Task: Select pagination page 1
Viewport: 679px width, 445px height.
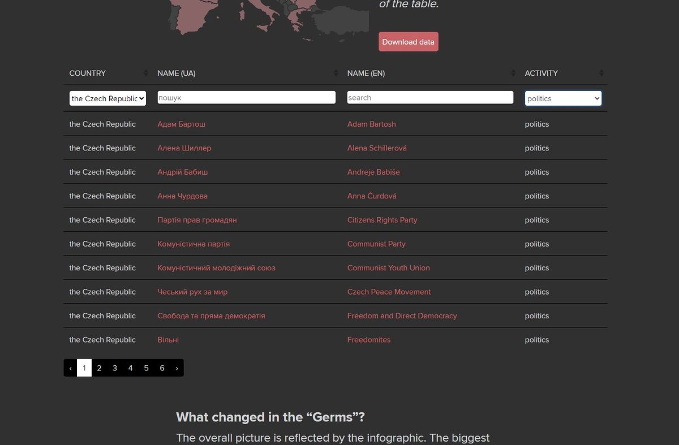Action: point(84,368)
